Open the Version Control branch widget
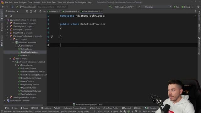201x113 pixels. (28, 7)
